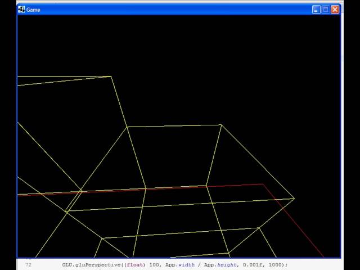Screen dimensions: 360x270
Task: Click line number 72 in editor gutter
Action: coord(28,265)
